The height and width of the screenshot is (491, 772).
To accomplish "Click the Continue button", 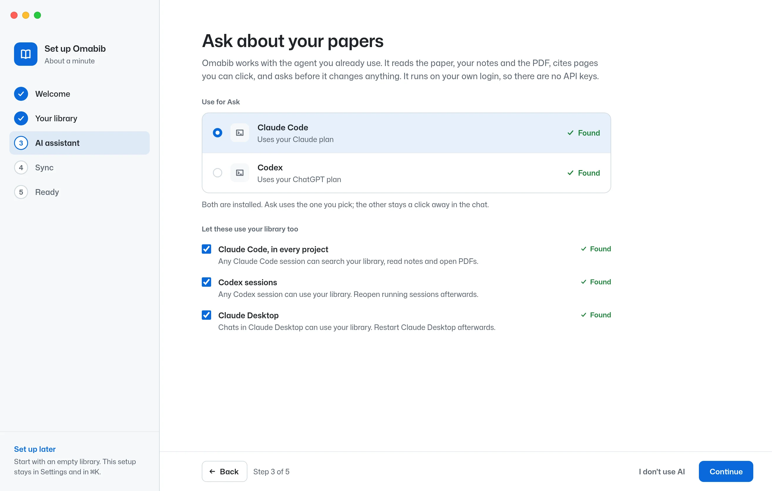I will pos(726,471).
